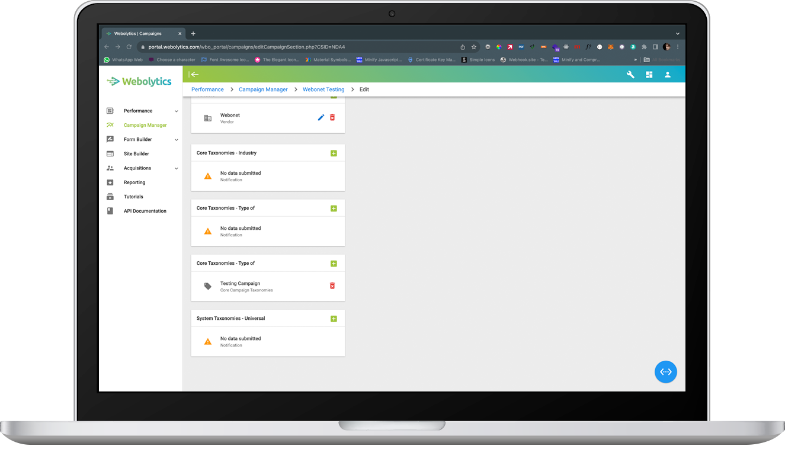The height and width of the screenshot is (462, 785).
Task: Click the Tutorials sidebar icon
Action: click(x=110, y=197)
